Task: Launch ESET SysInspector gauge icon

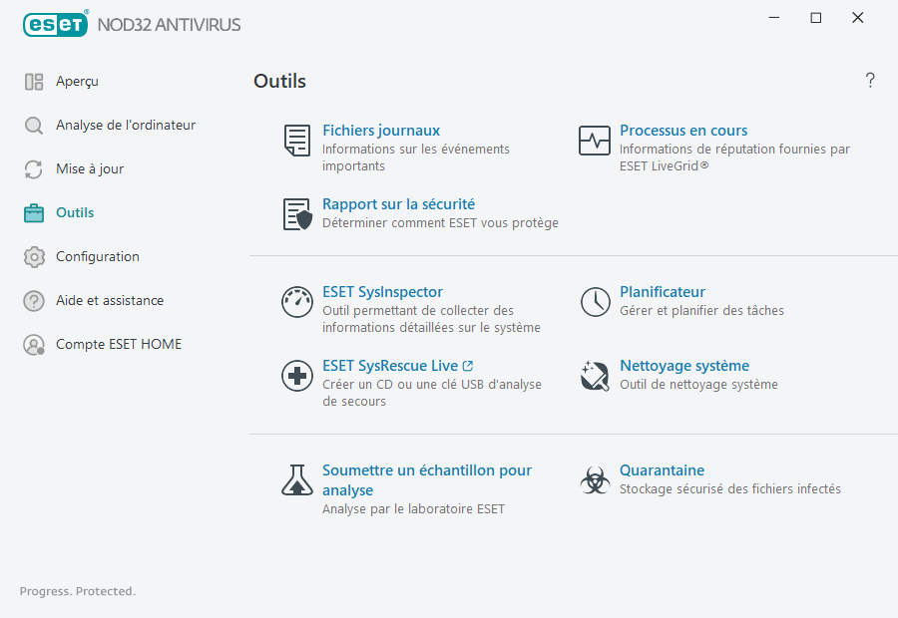Action: pos(296,302)
